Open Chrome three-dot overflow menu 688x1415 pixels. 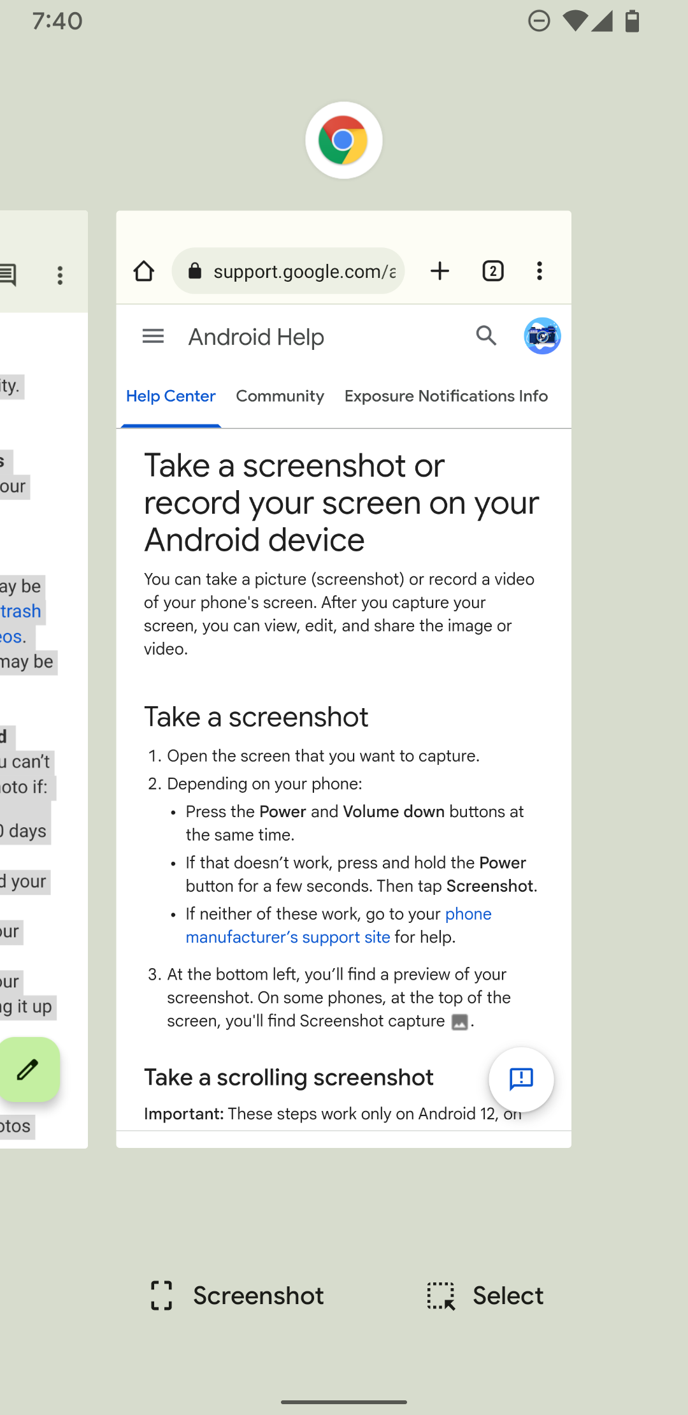[x=540, y=271]
